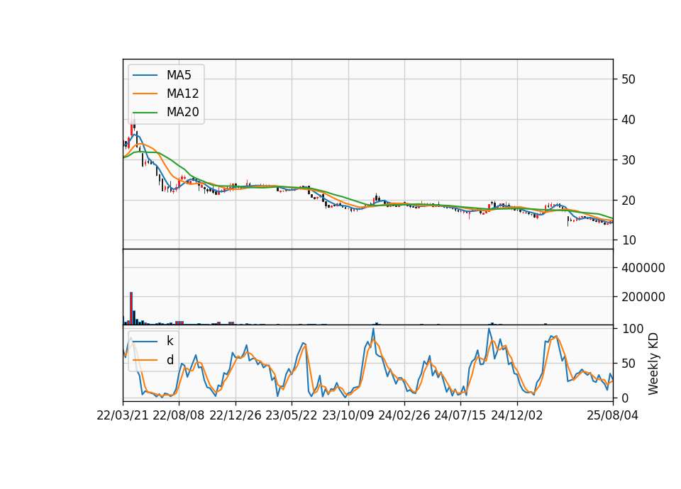Click the Weekly KD axis title
The height and width of the screenshot is (489, 681).
point(653,364)
